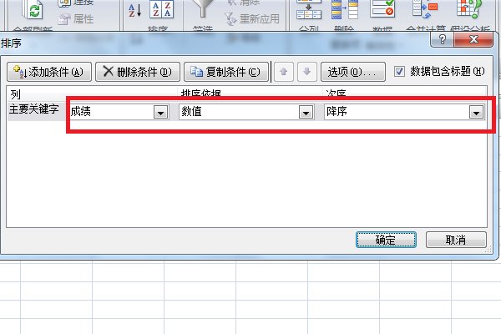Image resolution: width=501 pixels, height=334 pixels.
Task: Click Delete Condition (删除条件) button
Action: point(138,72)
